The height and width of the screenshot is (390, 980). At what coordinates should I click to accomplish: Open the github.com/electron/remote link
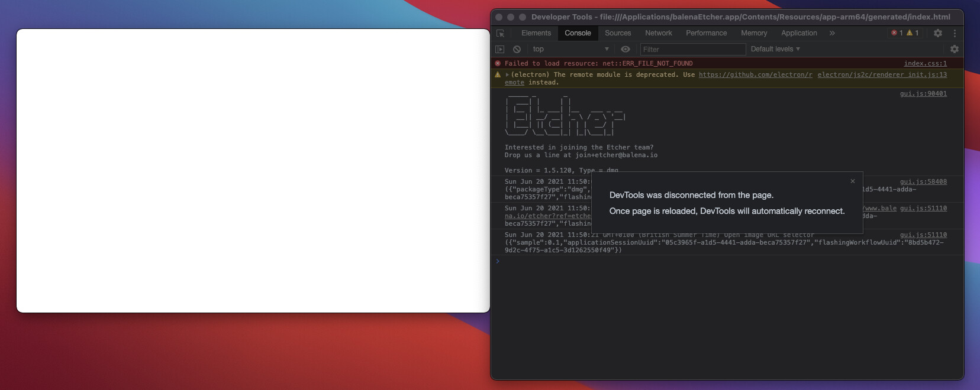[755, 74]
